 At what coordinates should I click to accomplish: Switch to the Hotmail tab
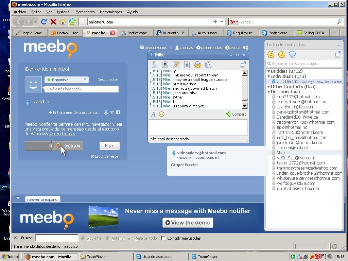click(x=66, y=33)
